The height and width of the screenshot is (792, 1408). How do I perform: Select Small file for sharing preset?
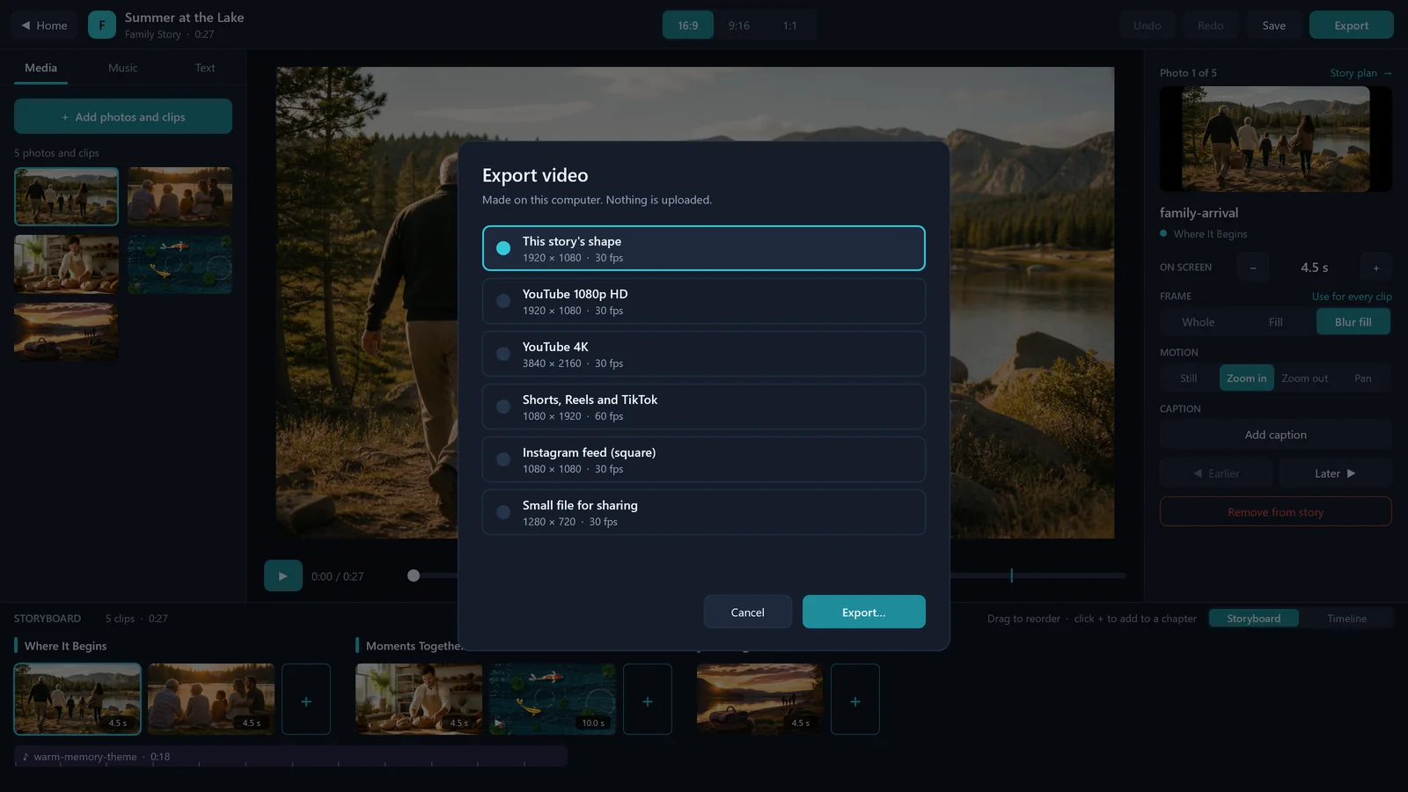coord(703,512)
